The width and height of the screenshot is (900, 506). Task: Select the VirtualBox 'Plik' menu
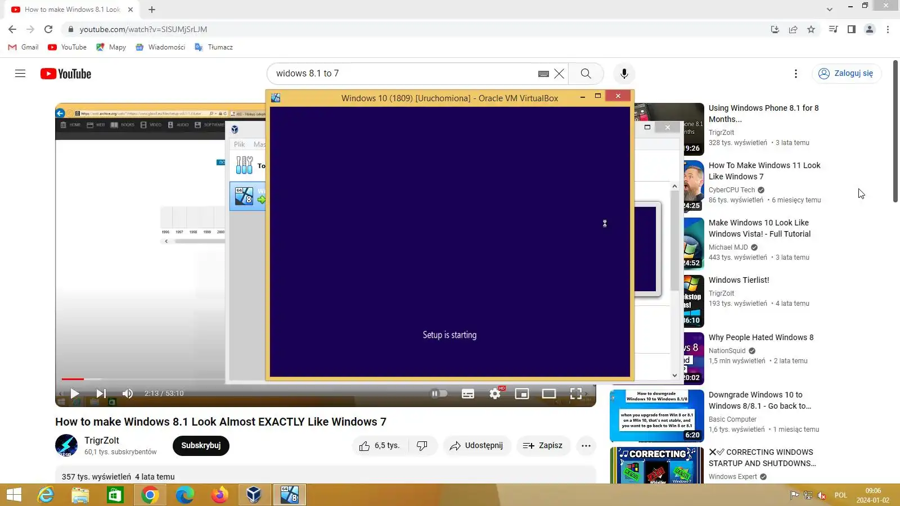tap(240, 144)
